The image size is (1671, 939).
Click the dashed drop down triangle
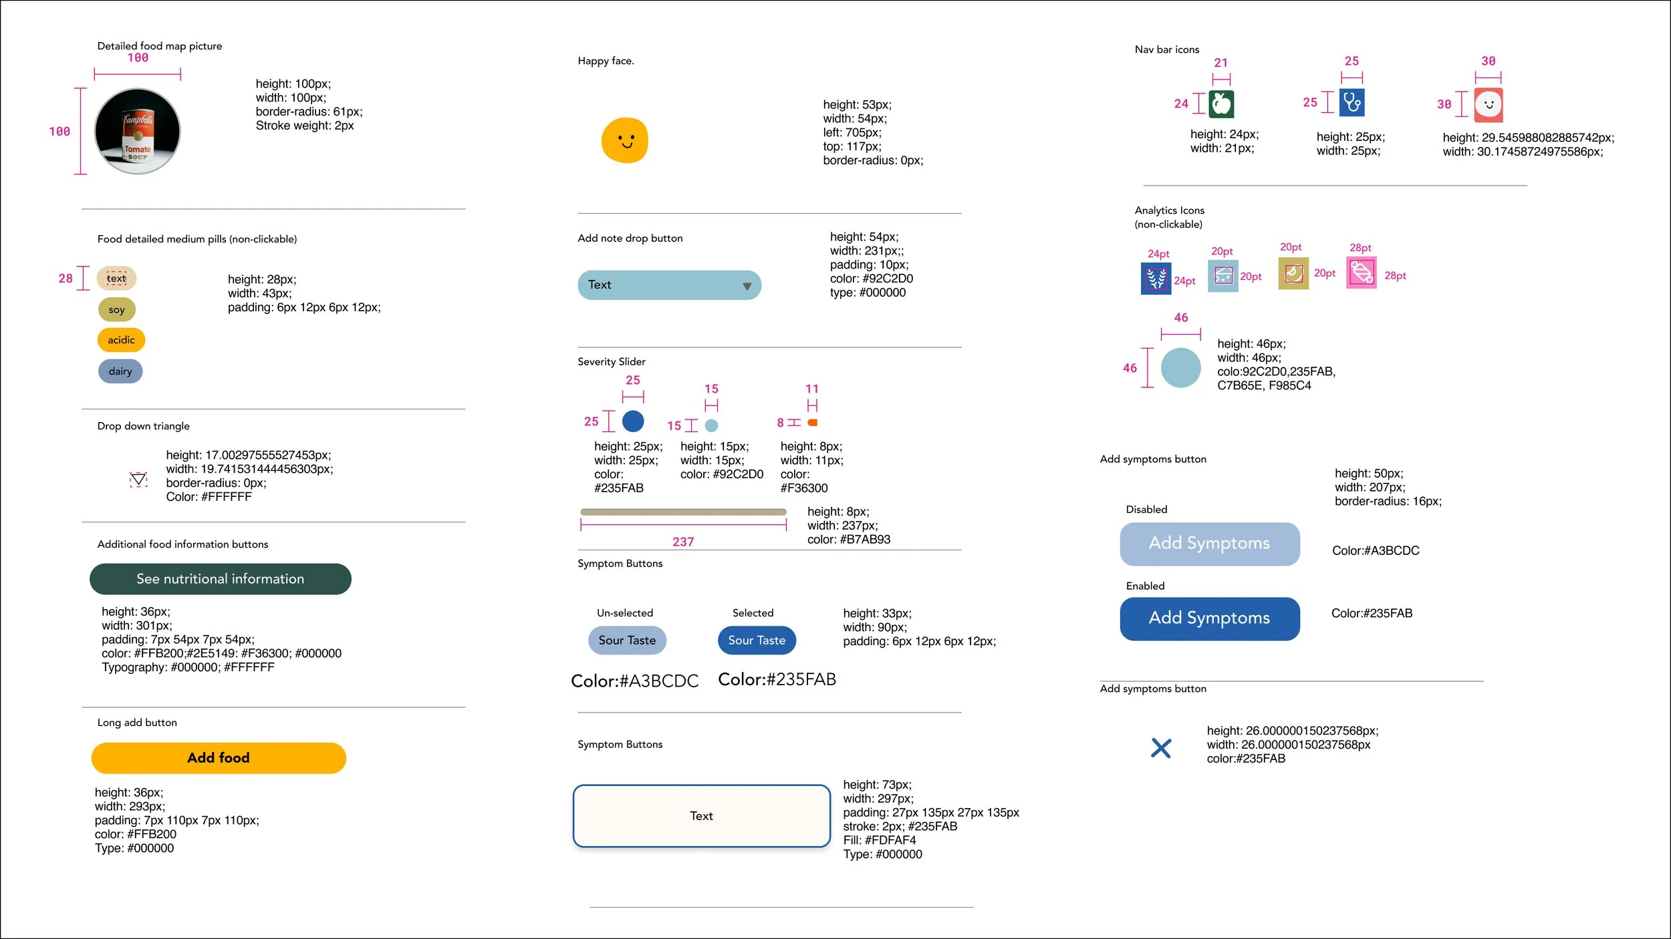coord(138,480)
